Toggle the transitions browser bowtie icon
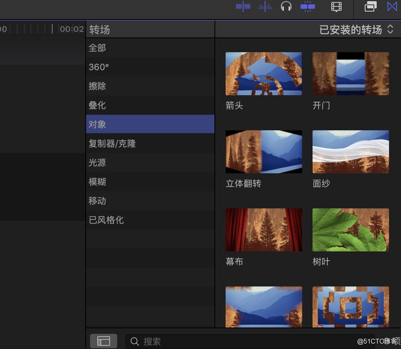Image resolution: width=401 pixels, height=349 pixels. (x=392, y=6)
